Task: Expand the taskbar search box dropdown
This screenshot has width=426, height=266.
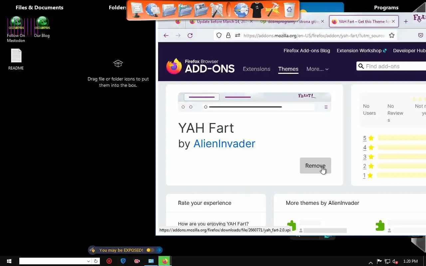Action: click(x=89, y=261)
